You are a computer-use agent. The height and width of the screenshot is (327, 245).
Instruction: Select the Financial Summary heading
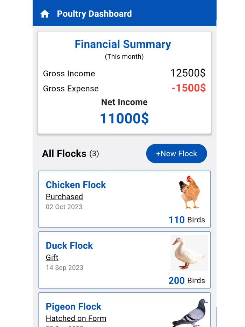pyautogui.click(x=123, y=44)
